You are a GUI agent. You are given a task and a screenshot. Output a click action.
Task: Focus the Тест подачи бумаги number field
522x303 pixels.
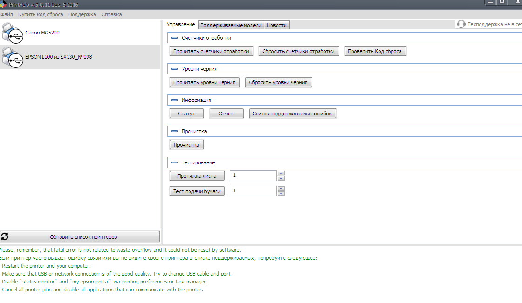click(253, 191)
